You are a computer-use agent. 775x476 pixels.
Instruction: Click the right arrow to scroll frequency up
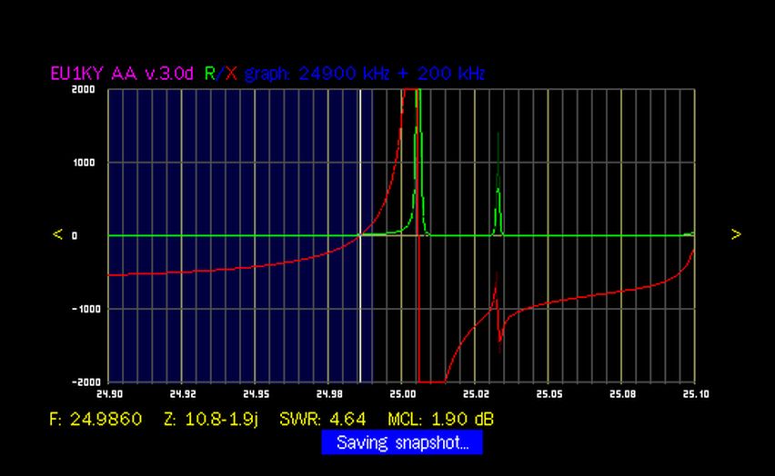coord(735,234)
